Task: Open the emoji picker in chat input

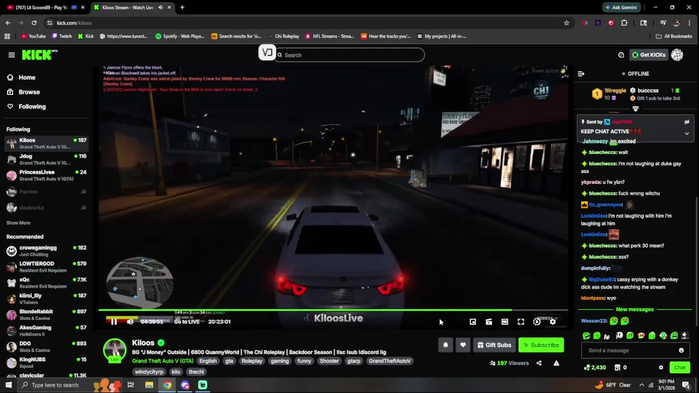Action: (x=681, y=350)
